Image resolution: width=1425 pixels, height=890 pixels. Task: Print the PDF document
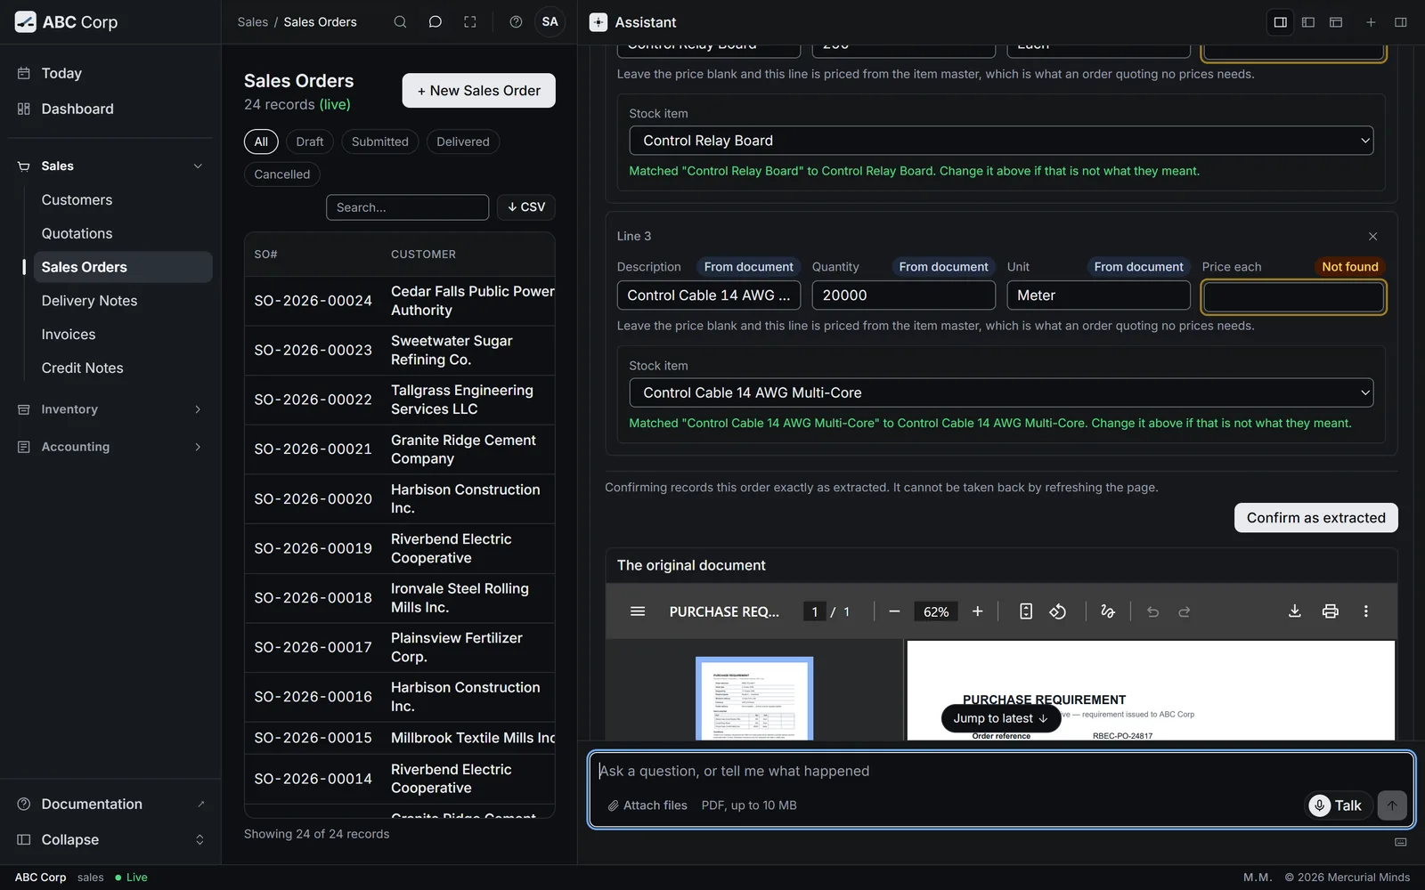click(x=1331, y=611)
